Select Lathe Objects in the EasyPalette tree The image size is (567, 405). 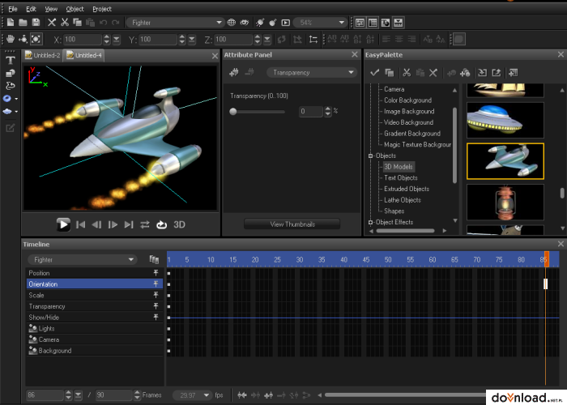pyautogui.click(x=402, y=200)
